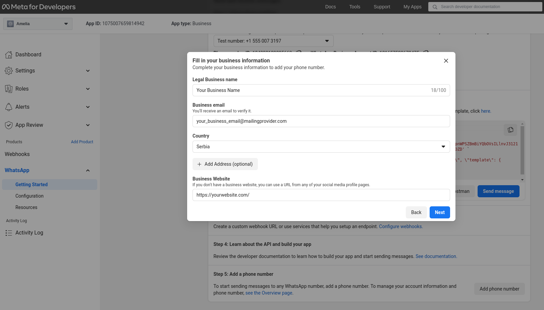Click the Add Product link

coord(82,142)
